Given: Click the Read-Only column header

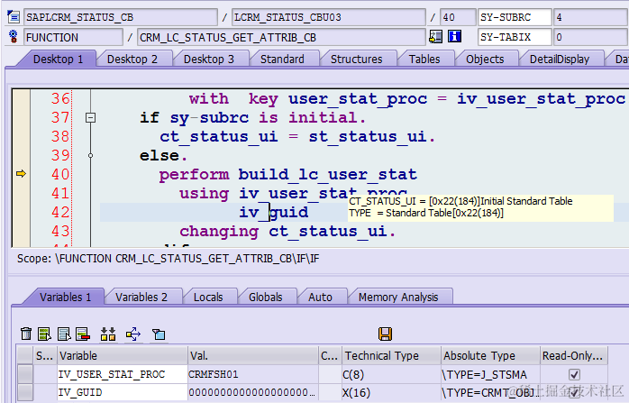Looking at the screenshot, I should point(574,355).
